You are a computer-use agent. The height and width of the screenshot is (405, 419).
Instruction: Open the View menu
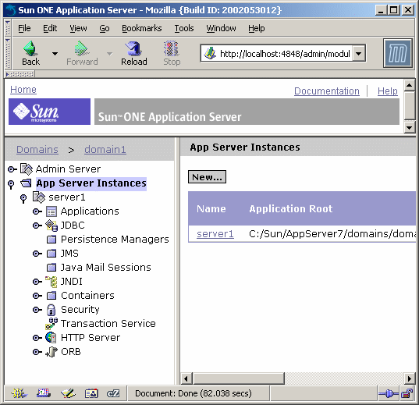click(x=78, y=28)
